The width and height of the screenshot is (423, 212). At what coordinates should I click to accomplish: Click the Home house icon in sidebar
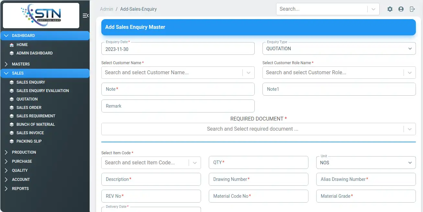[12, 45]
